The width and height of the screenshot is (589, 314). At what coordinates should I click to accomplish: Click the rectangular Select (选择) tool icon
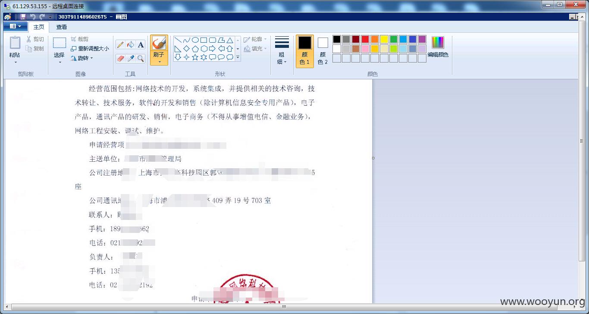[60, 43]
